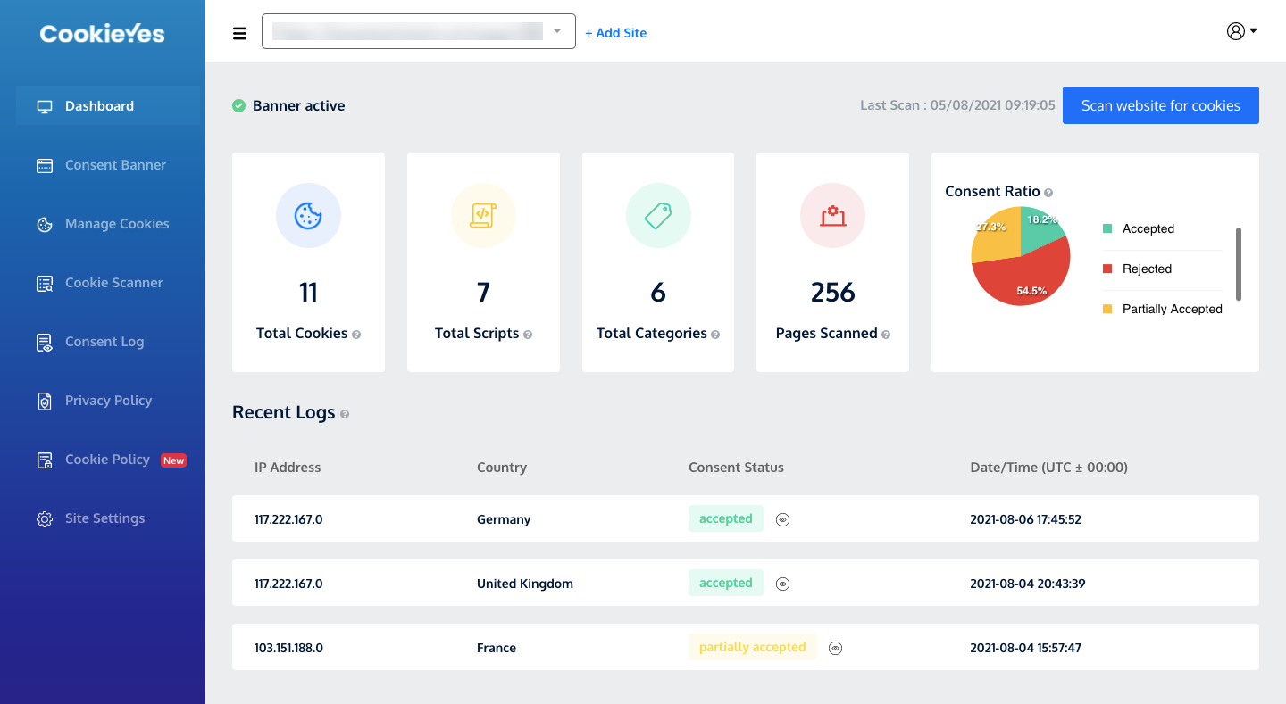Click the Total Scripts scroll icon

pyautogui.click(x=483, y=215)
